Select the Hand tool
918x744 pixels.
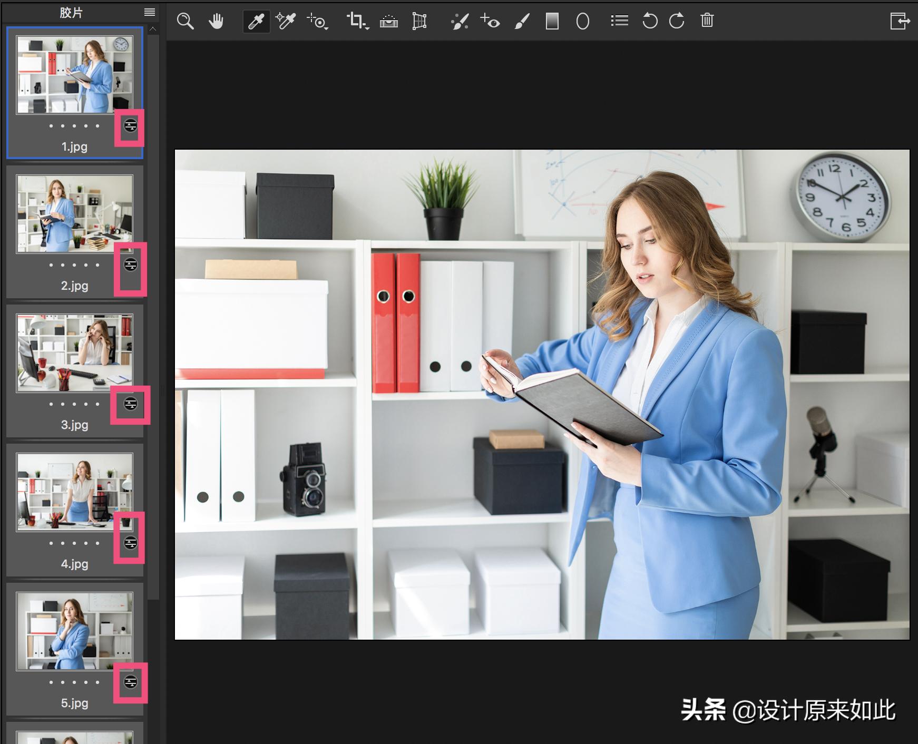click(216, 21)
